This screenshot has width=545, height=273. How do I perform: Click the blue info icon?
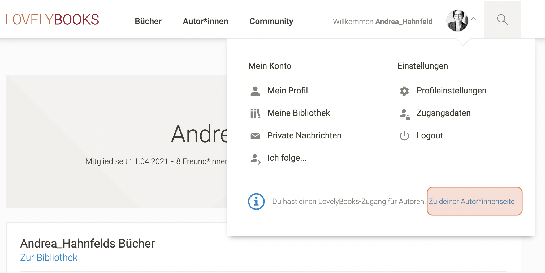tap(256, 202)
